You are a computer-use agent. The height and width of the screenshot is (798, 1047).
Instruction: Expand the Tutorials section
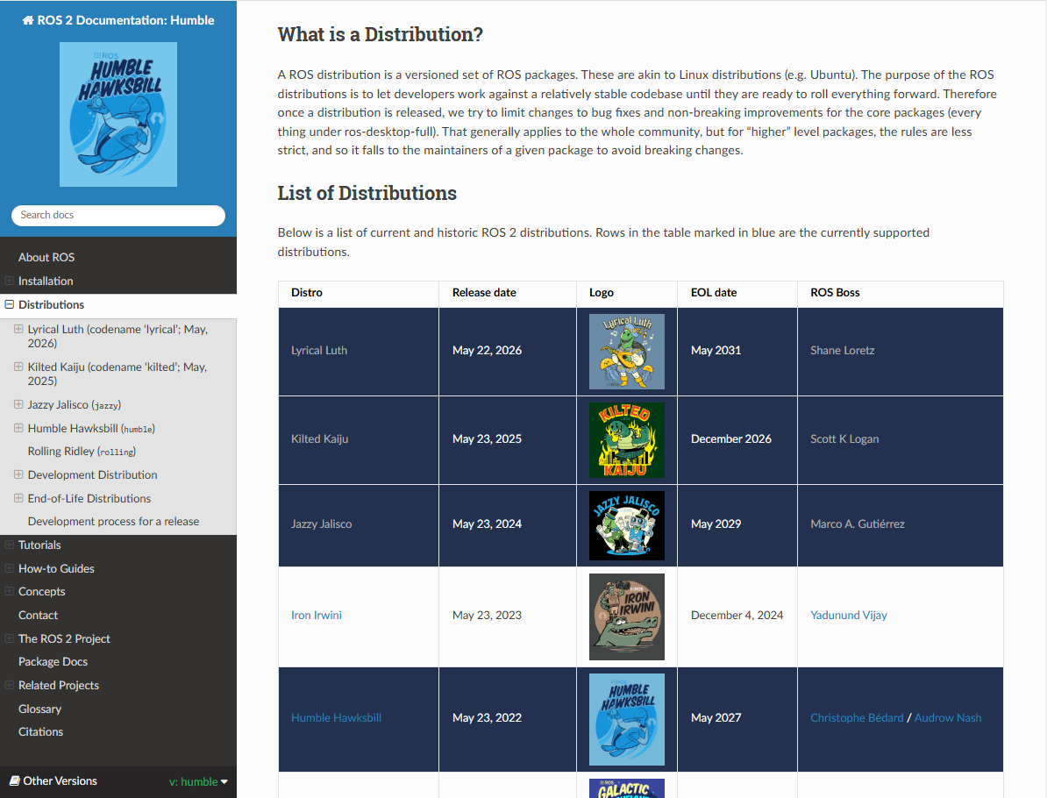click(10, 545)
